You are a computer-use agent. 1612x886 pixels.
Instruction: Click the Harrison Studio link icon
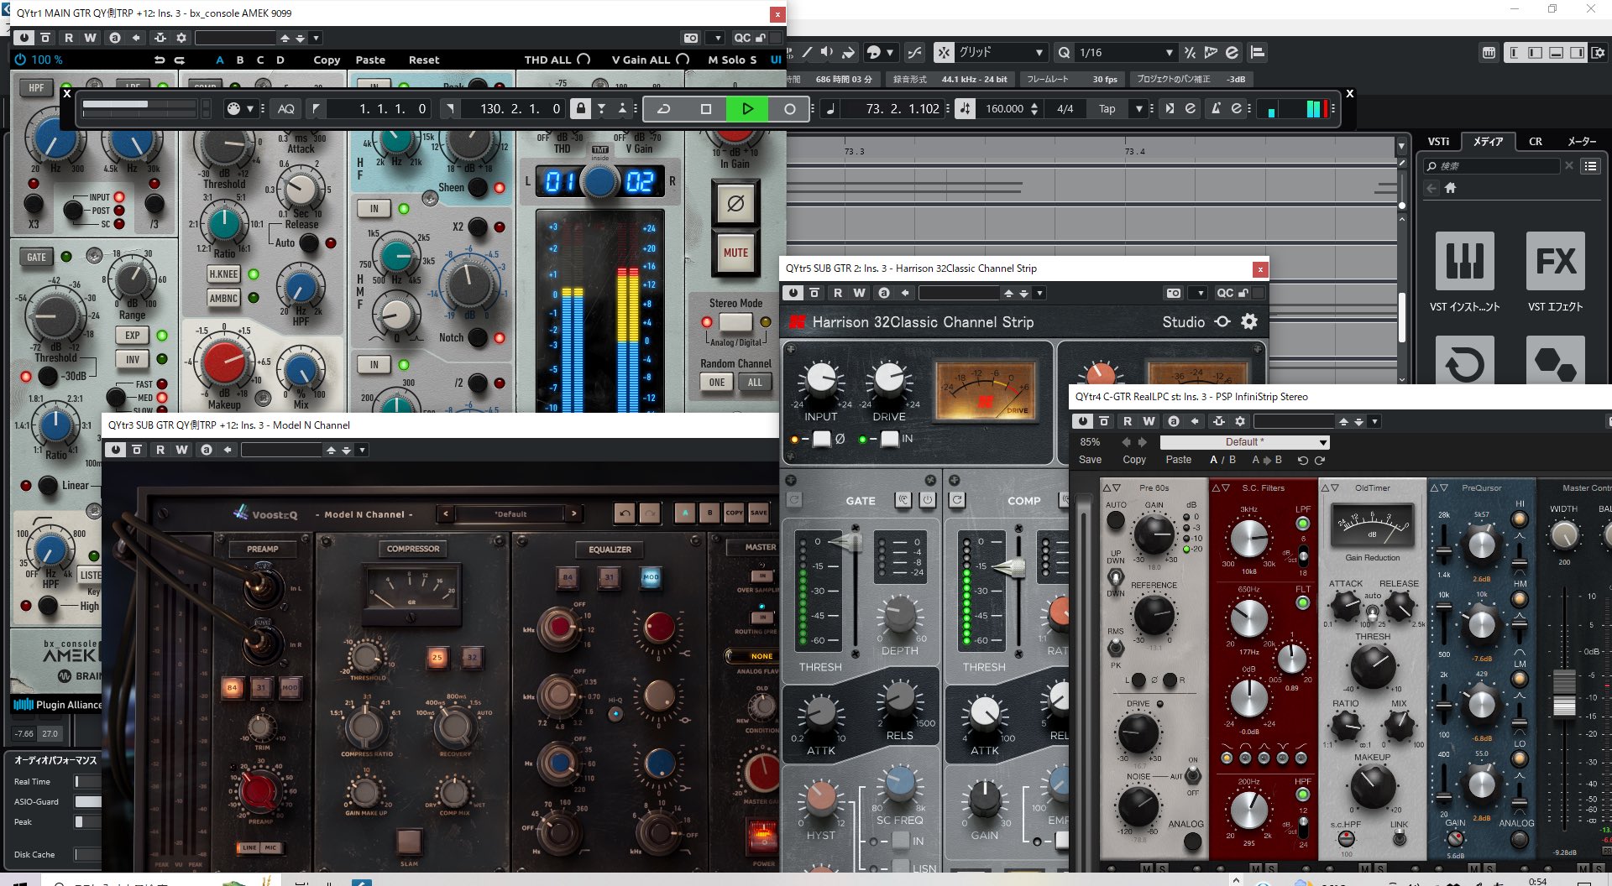click(1222, 321)
